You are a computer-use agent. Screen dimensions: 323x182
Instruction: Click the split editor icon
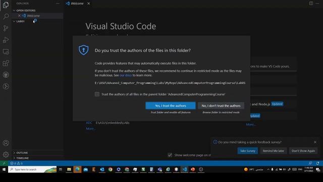tap(311, 4)
